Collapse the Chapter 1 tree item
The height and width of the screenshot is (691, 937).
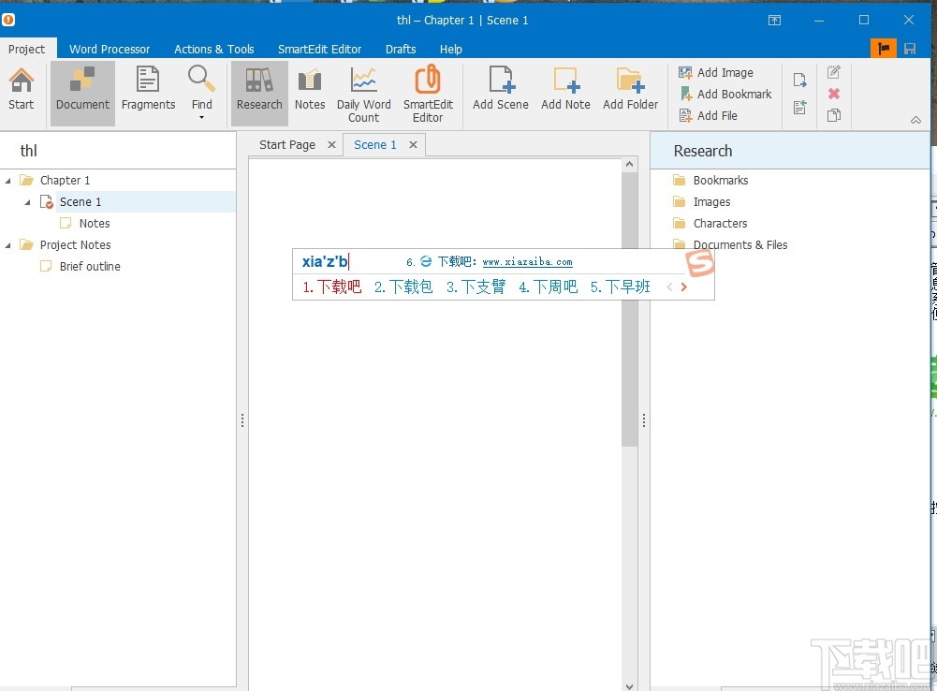[x=8, y=180]
